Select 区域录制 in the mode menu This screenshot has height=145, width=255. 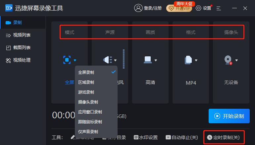[96, 82]
